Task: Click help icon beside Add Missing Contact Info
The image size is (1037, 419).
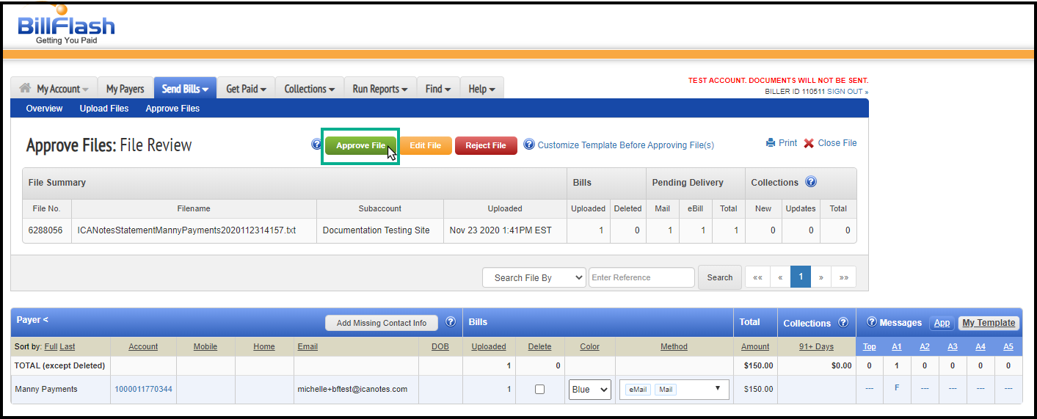Action: (x=451, y=322)
